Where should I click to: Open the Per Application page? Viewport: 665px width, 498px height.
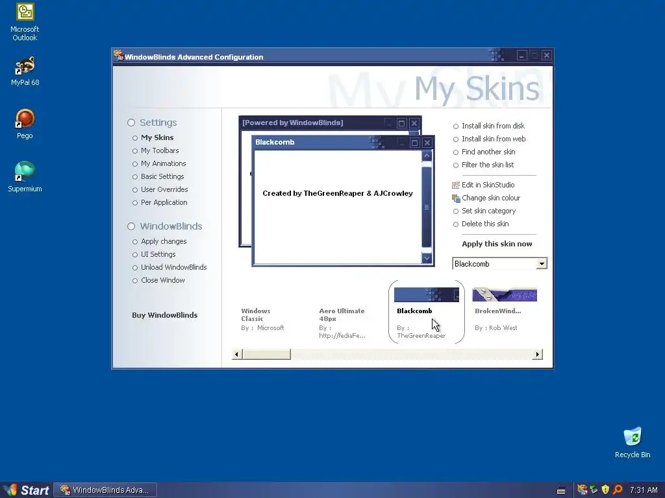pyautogui.click(x=164, y=203)
